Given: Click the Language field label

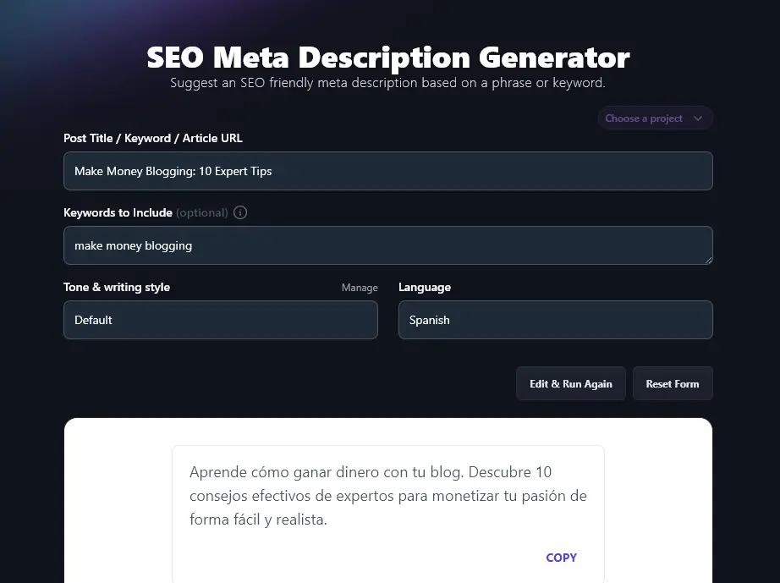Looking at the screenshot, I should click(x=425, y=287).
